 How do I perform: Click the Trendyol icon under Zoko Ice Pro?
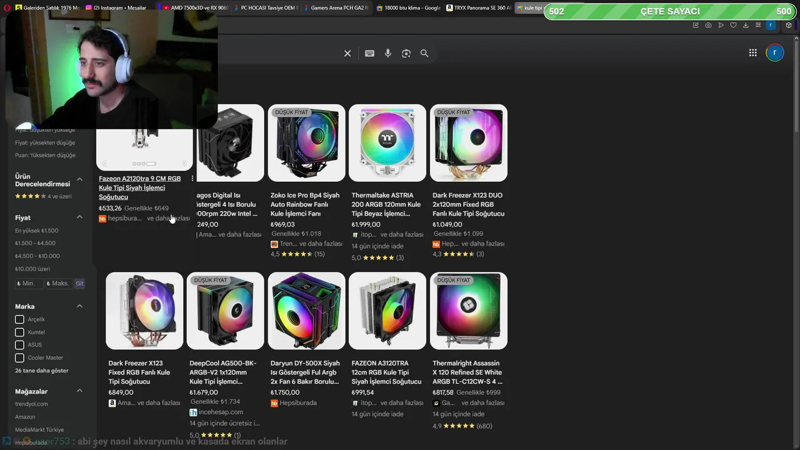(274, 244)
